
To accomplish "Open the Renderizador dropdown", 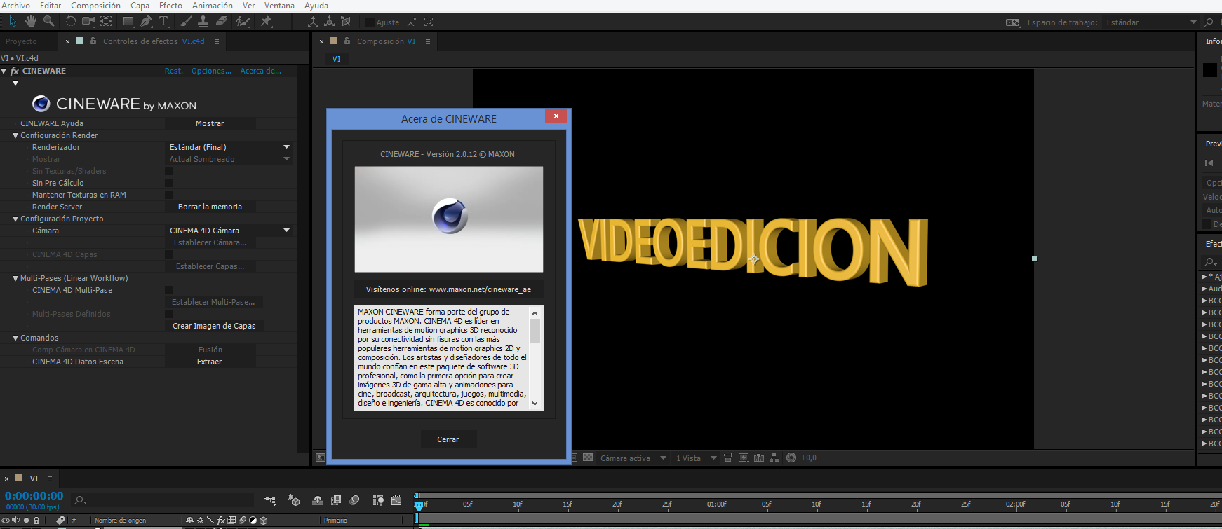I will pyautogui.click(x=229, y=147).
